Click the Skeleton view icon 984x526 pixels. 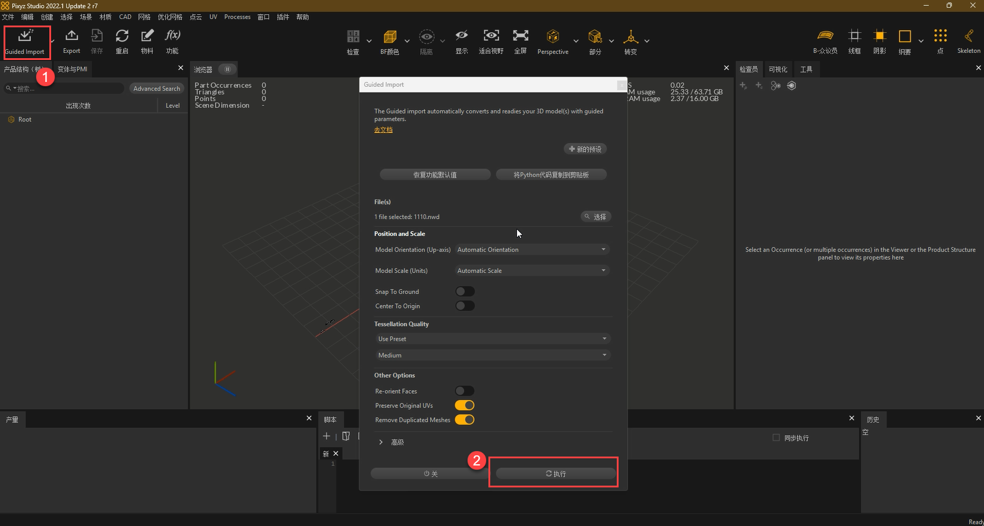(969, 37)
